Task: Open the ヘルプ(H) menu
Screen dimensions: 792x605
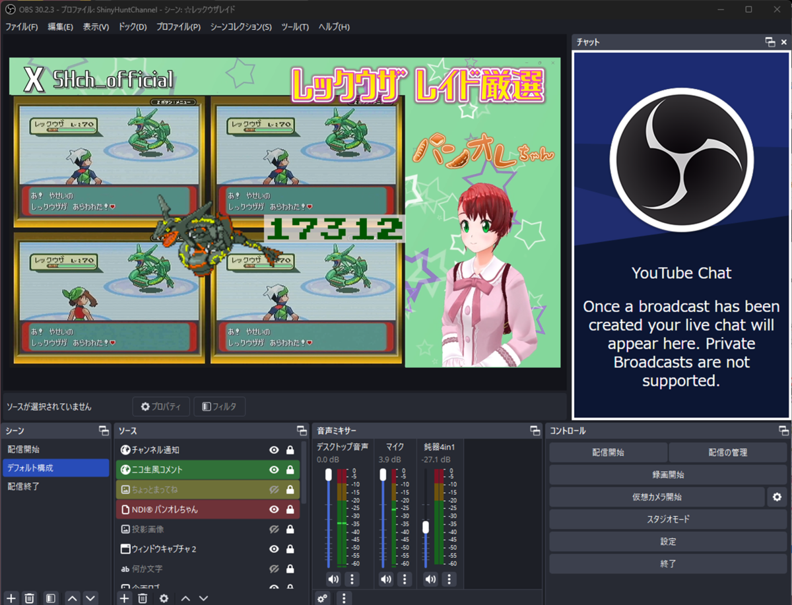Action: click(x=334, y=27)
